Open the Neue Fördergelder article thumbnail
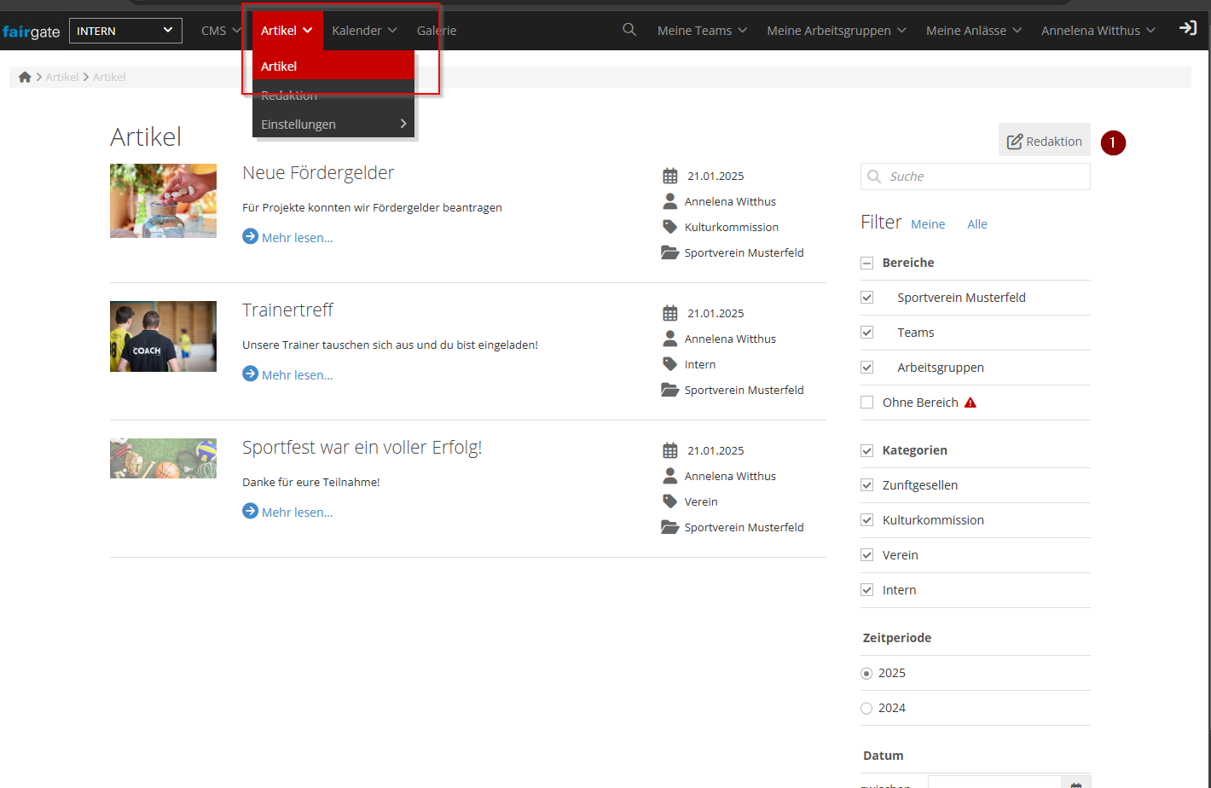The image size is (1211, 788). coord(163,200)
